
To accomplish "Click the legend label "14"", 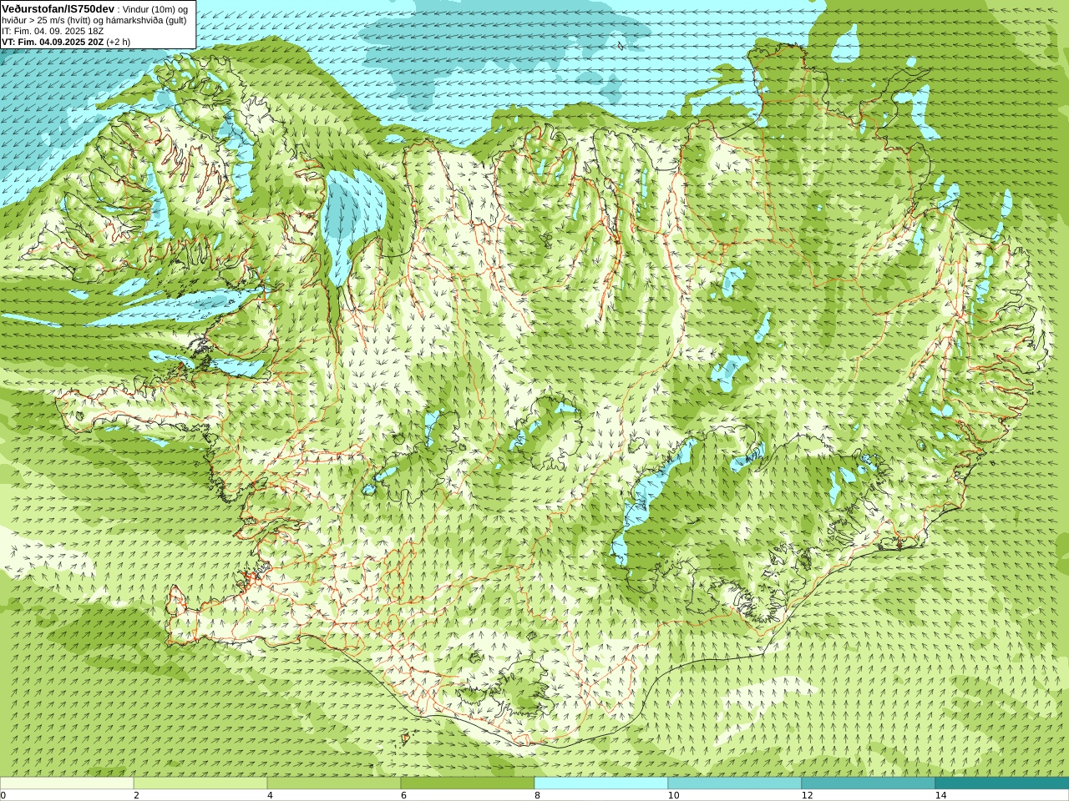I will [940, 795].
